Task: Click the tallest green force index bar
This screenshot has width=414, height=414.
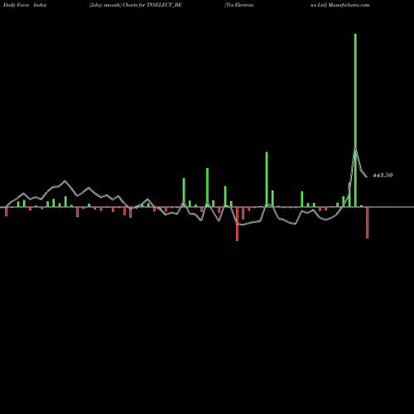Action: click(x=355, y=120)
